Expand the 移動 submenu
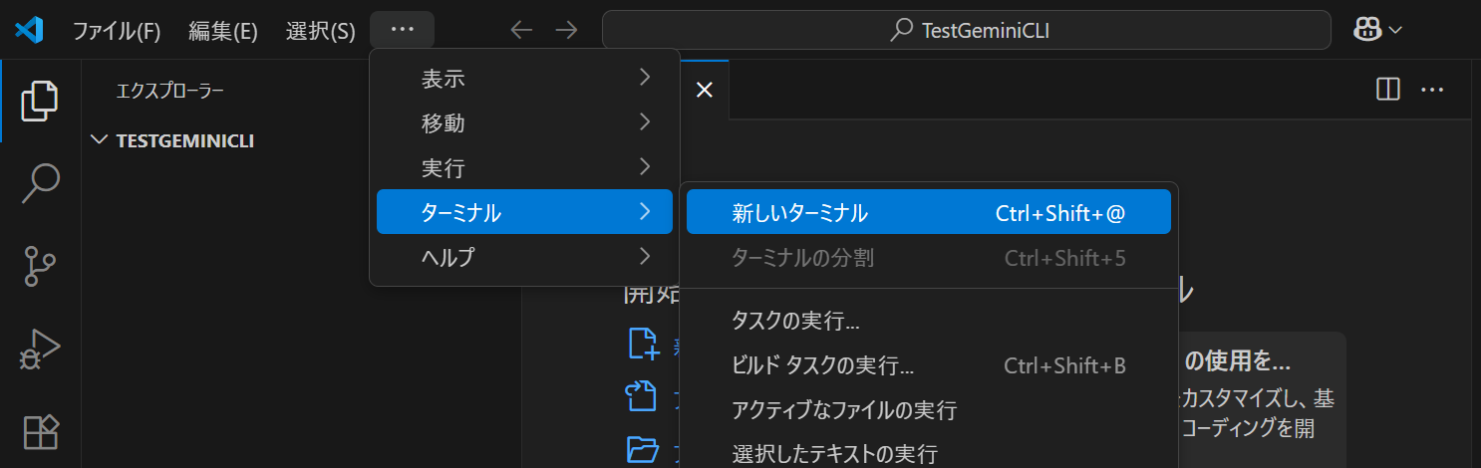The image size is (1481, 468). click(x=524, y=123)
